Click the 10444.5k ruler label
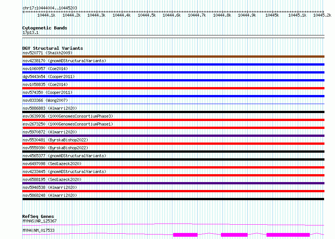The width and height of the screenshot is (335, 239). pyautogui.click(x=147, y=15)
